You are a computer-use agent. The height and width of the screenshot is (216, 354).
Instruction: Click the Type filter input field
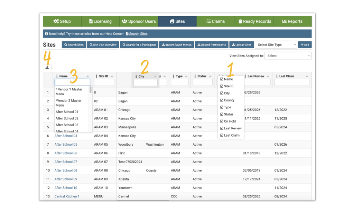tap(180, 82)
